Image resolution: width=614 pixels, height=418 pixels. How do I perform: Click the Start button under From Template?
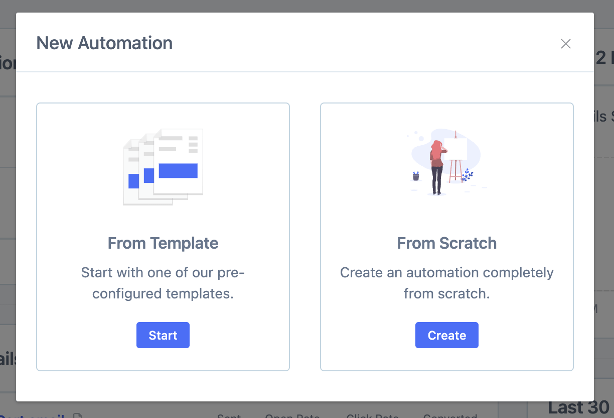(x=163, y=335)
